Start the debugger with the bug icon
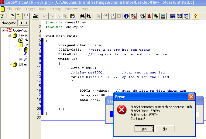206x139 pixels. (149, 16)
